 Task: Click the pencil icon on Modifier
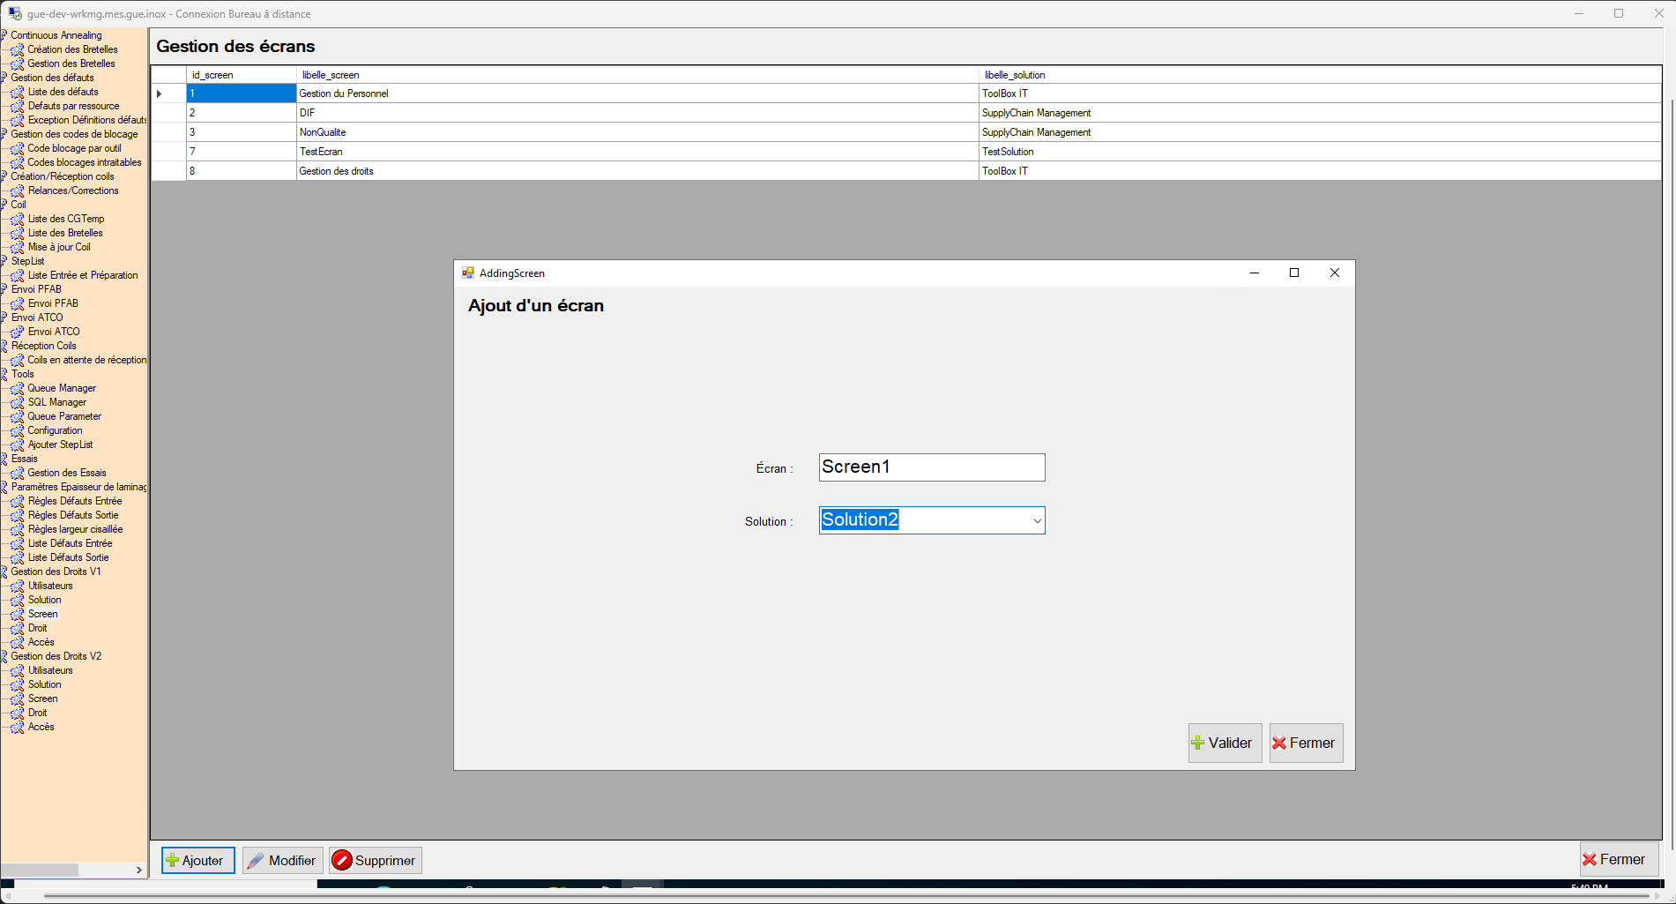pos(256,860)
